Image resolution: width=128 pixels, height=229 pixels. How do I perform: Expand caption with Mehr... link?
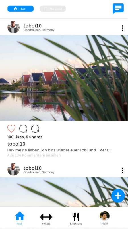(105, 150)
